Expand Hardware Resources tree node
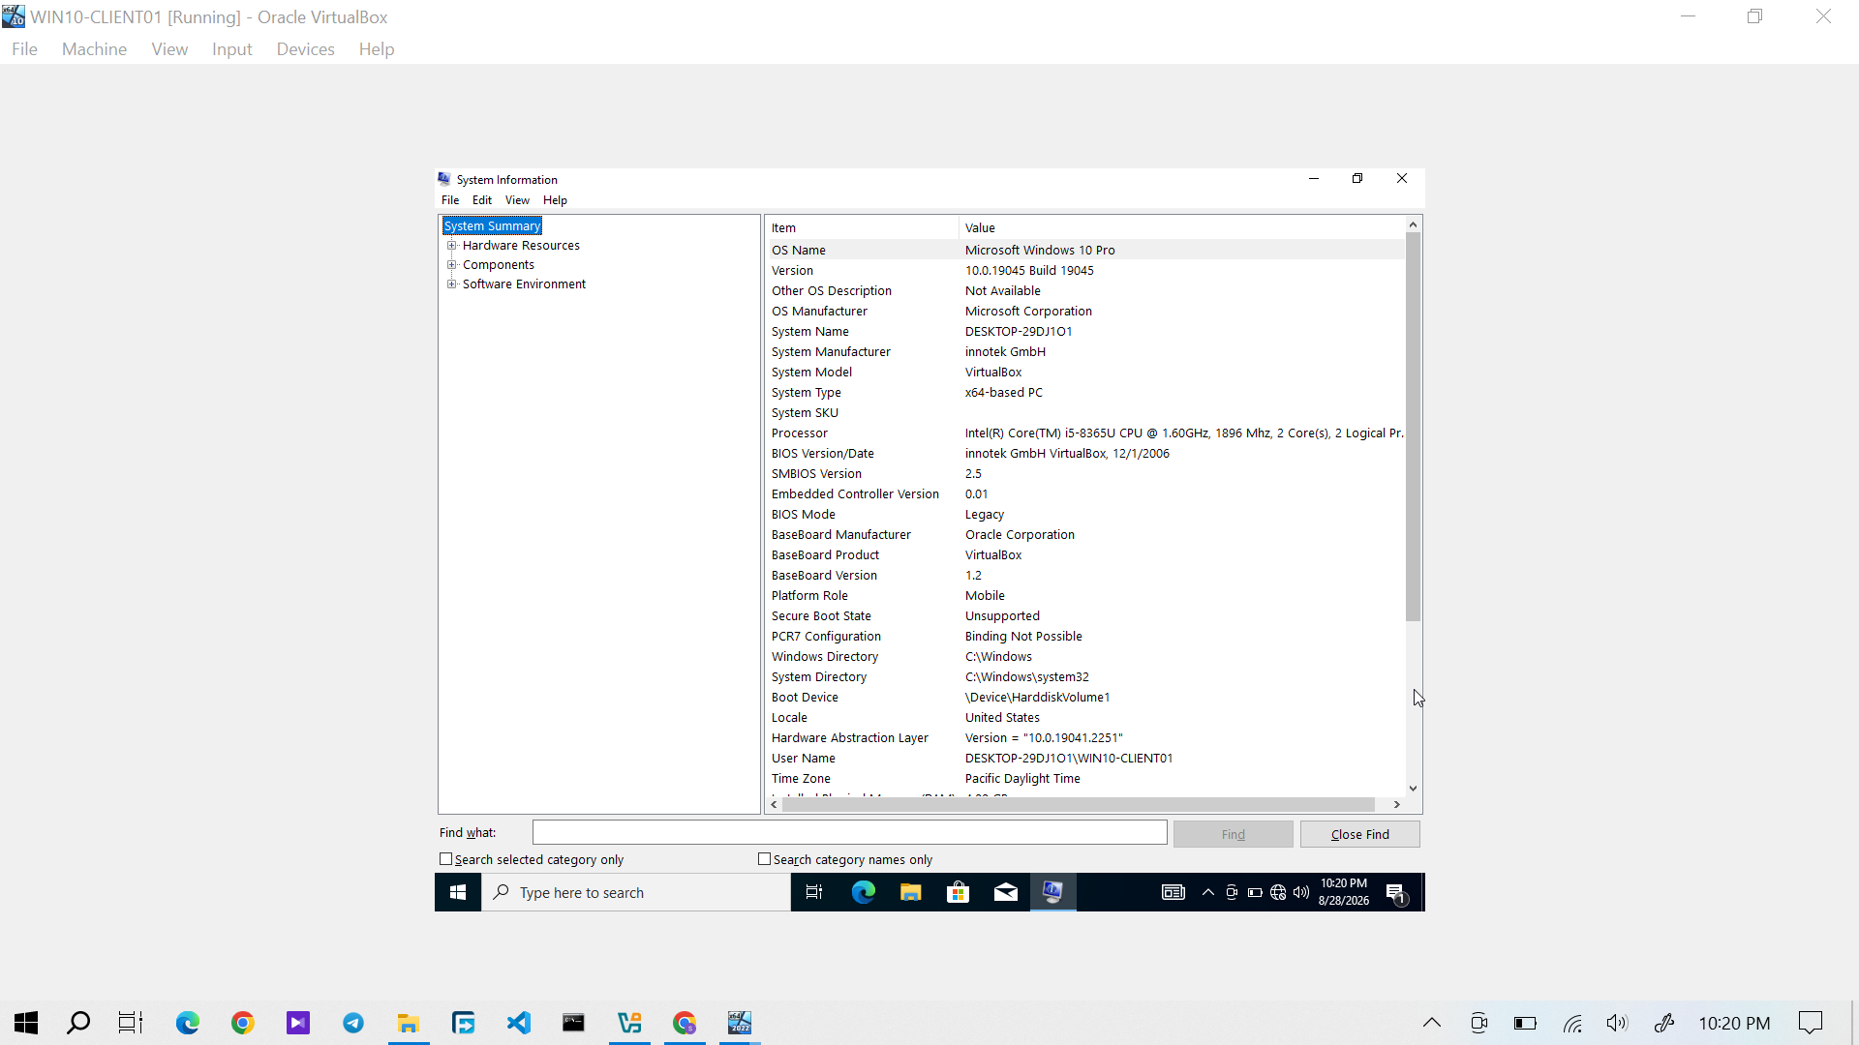Screen dimensions: 1859x1045 pyautogui.click(x=451, y=246)
